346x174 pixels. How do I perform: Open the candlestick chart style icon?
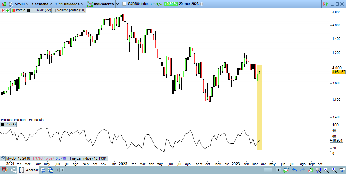coord(4,4)
